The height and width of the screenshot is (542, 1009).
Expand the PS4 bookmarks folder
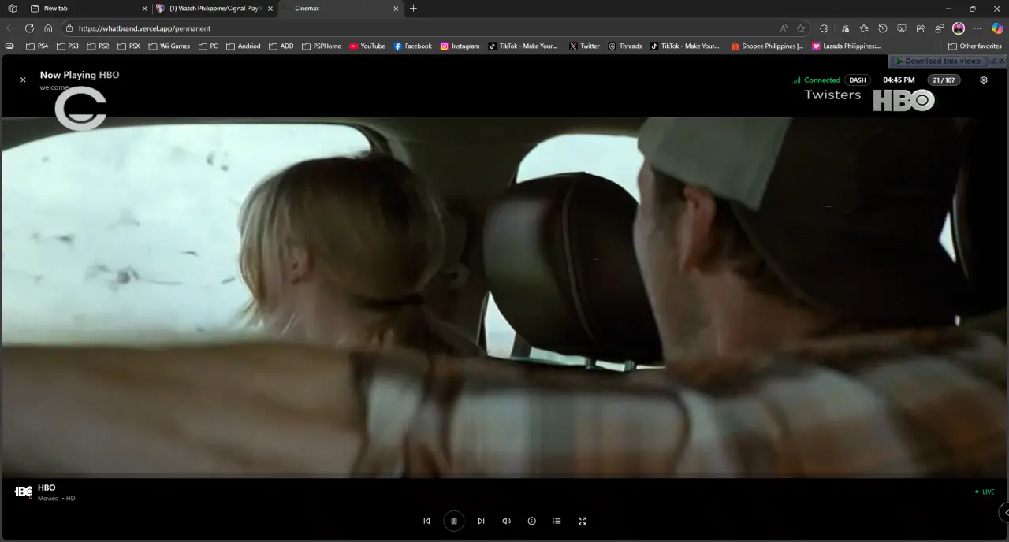(37, 46)
